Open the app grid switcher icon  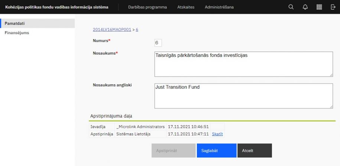[319, 7]
